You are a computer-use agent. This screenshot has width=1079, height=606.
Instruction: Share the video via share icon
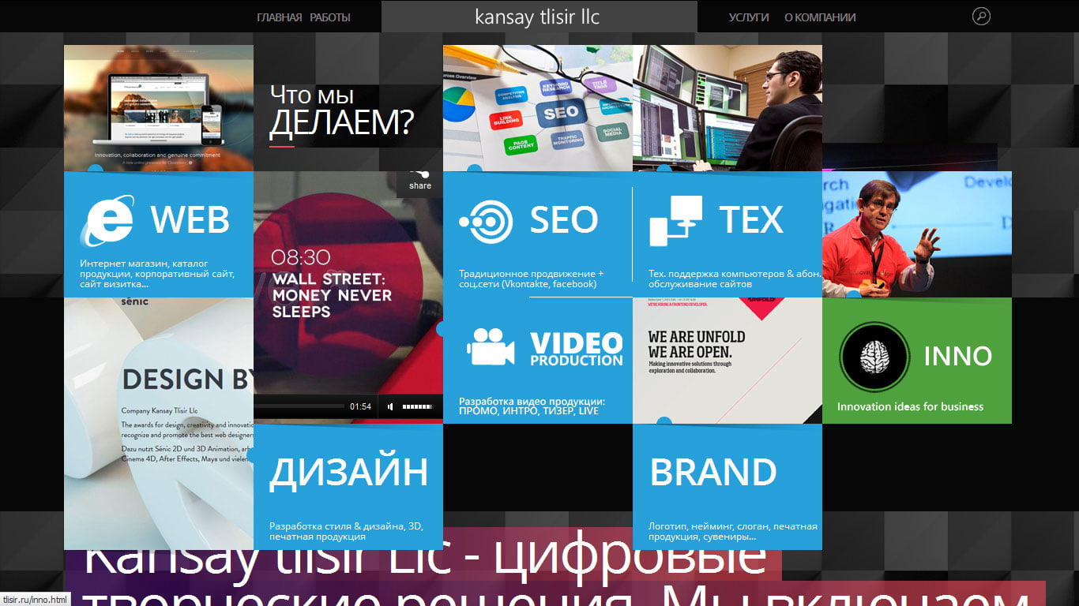pos(420,179)
